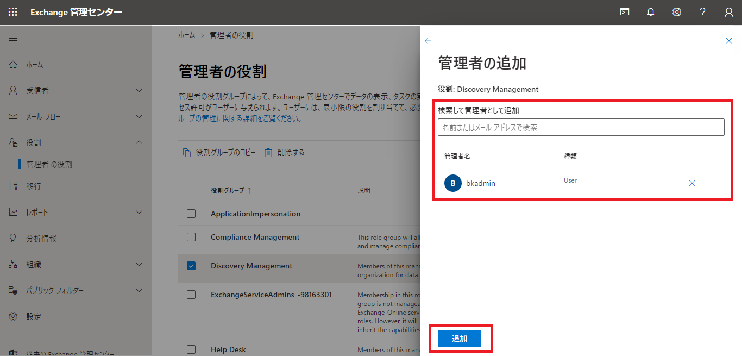This screenshot has height=356, width=742.
Task: Open ExchangeServiceAdmins_-98163301 role group
Action: tap(271, 295)
